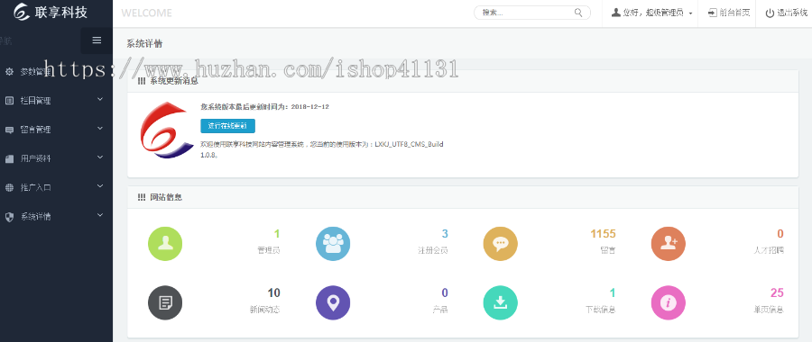
Task: Click the red and blue system logo image
Action: [167, 130]
